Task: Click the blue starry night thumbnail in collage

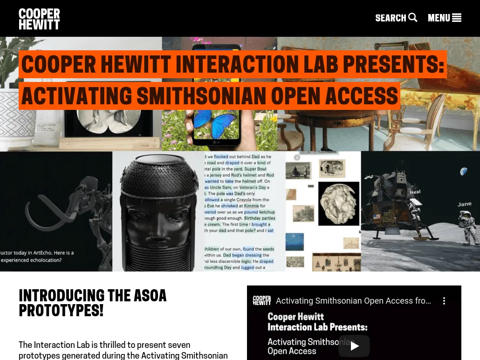Action: [295, 242]
